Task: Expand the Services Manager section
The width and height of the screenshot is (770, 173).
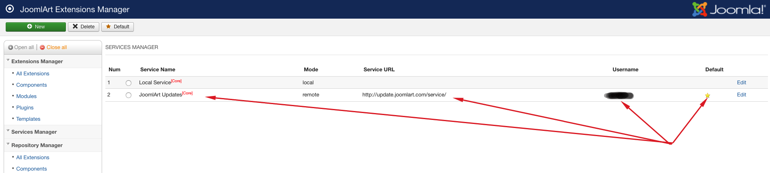Action: coord(34,132)
